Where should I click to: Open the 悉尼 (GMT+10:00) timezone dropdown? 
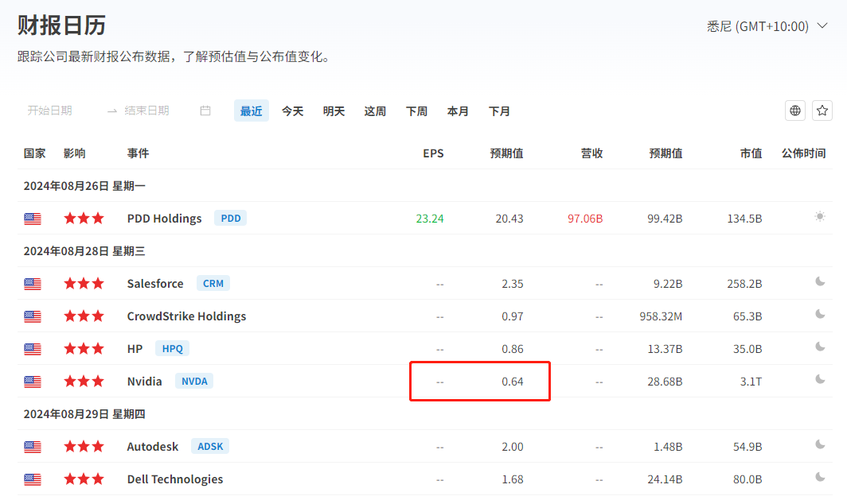click(757, 26)
